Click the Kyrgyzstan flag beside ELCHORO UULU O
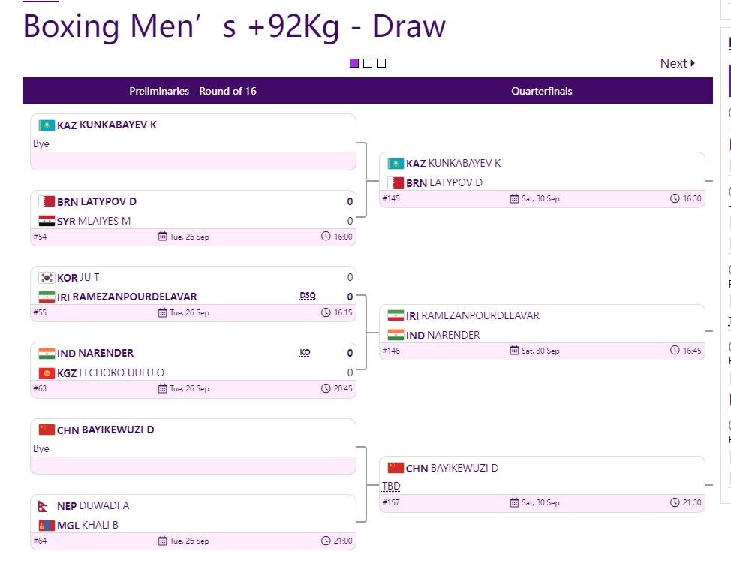The width and height of the screenshot is (731, 561). 47,373
